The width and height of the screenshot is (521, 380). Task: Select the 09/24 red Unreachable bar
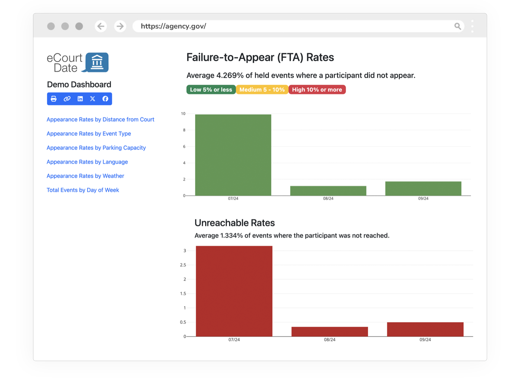pos(425,329)
